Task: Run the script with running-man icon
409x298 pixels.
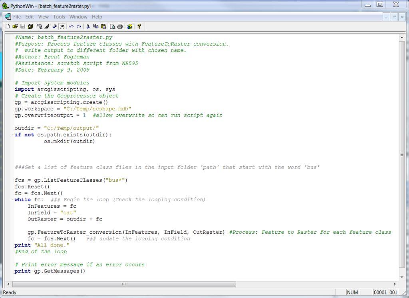Action: click(47, 26)
